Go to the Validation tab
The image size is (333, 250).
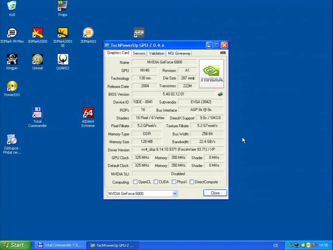click(x=156, y=53)
